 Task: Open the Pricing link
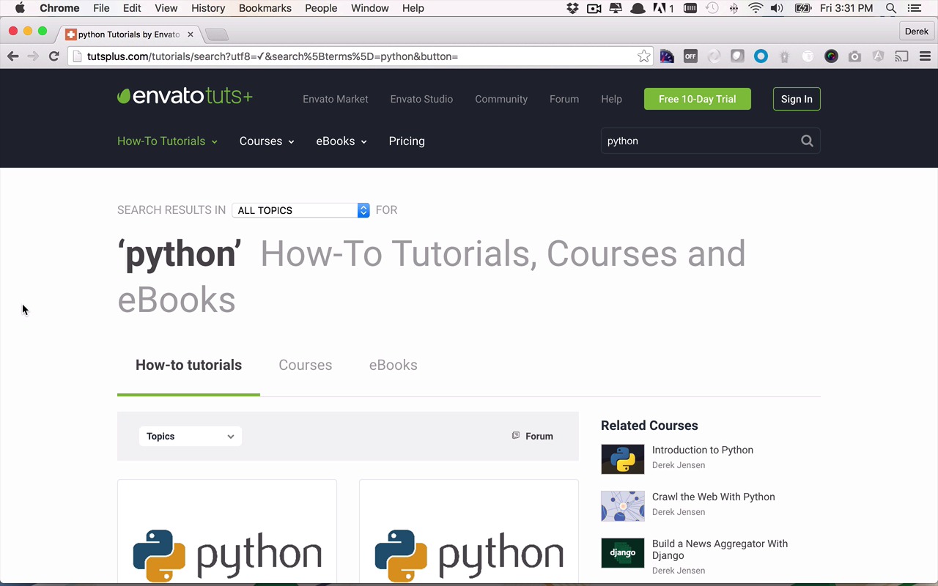(x=407, y=141)
